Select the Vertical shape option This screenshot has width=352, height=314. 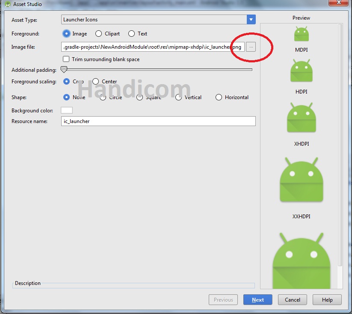point(178,97)
